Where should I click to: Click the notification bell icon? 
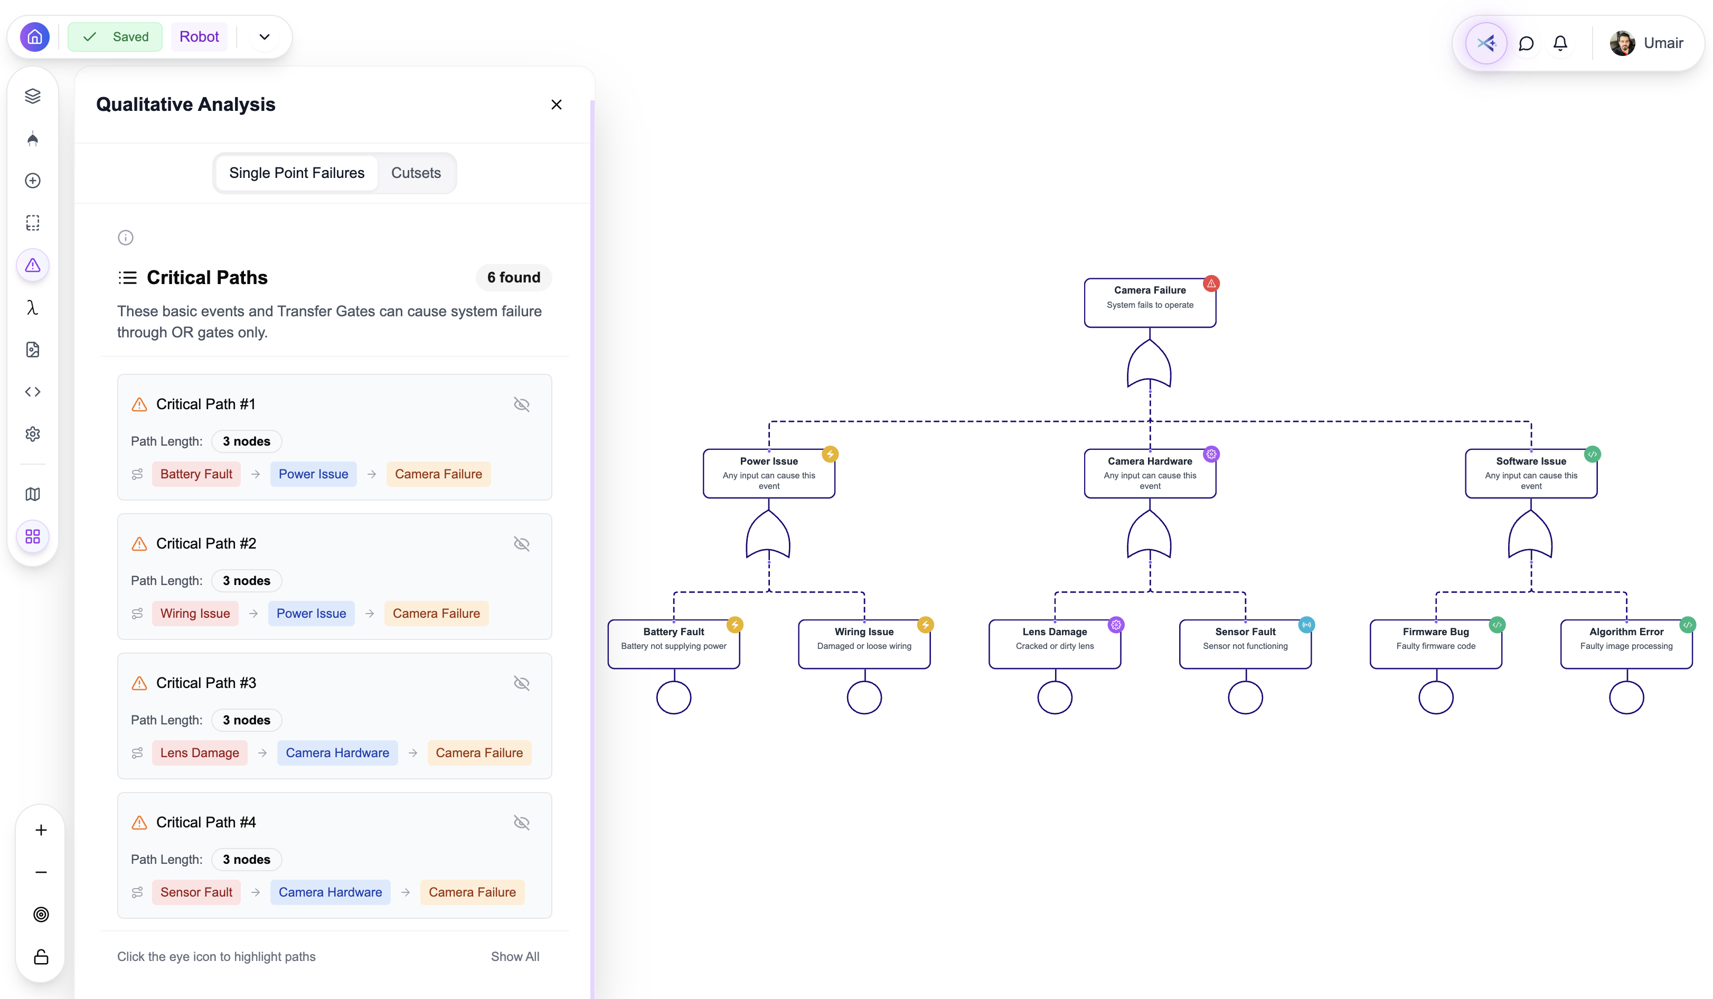[x=1560, y=43]
